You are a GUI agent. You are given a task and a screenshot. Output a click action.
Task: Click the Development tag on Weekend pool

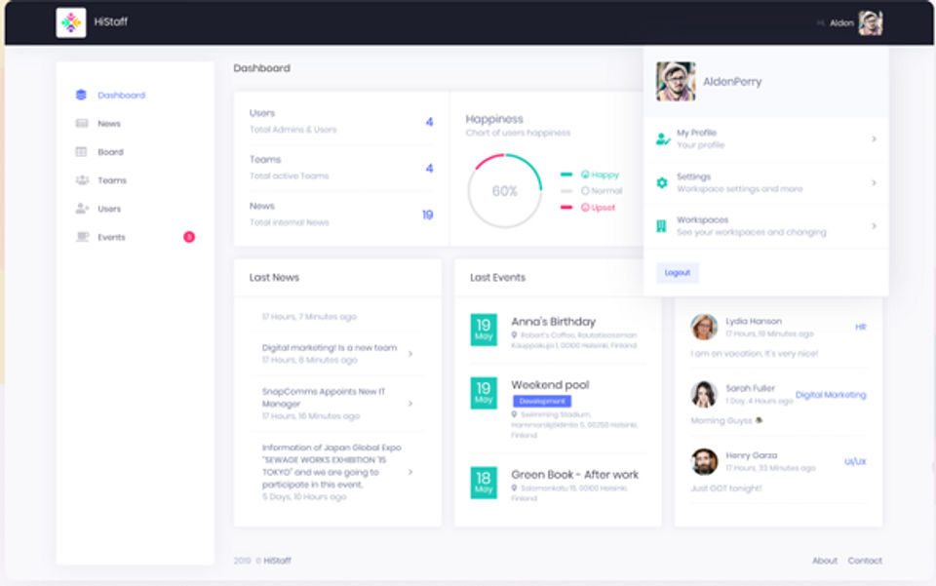pos(542,401)
